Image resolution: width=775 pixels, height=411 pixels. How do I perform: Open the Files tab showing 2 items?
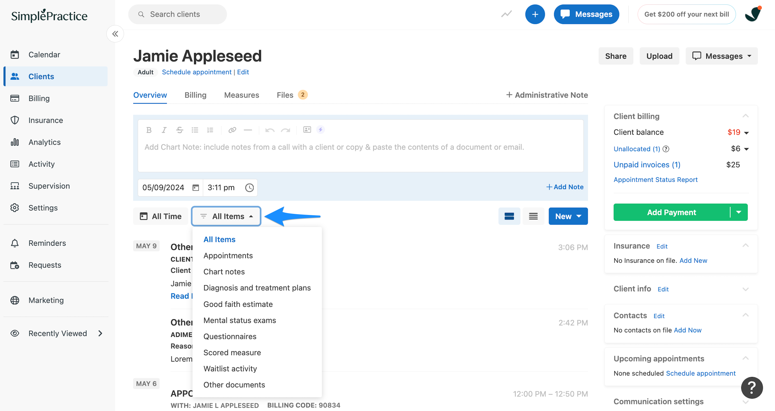coord(284,95)
